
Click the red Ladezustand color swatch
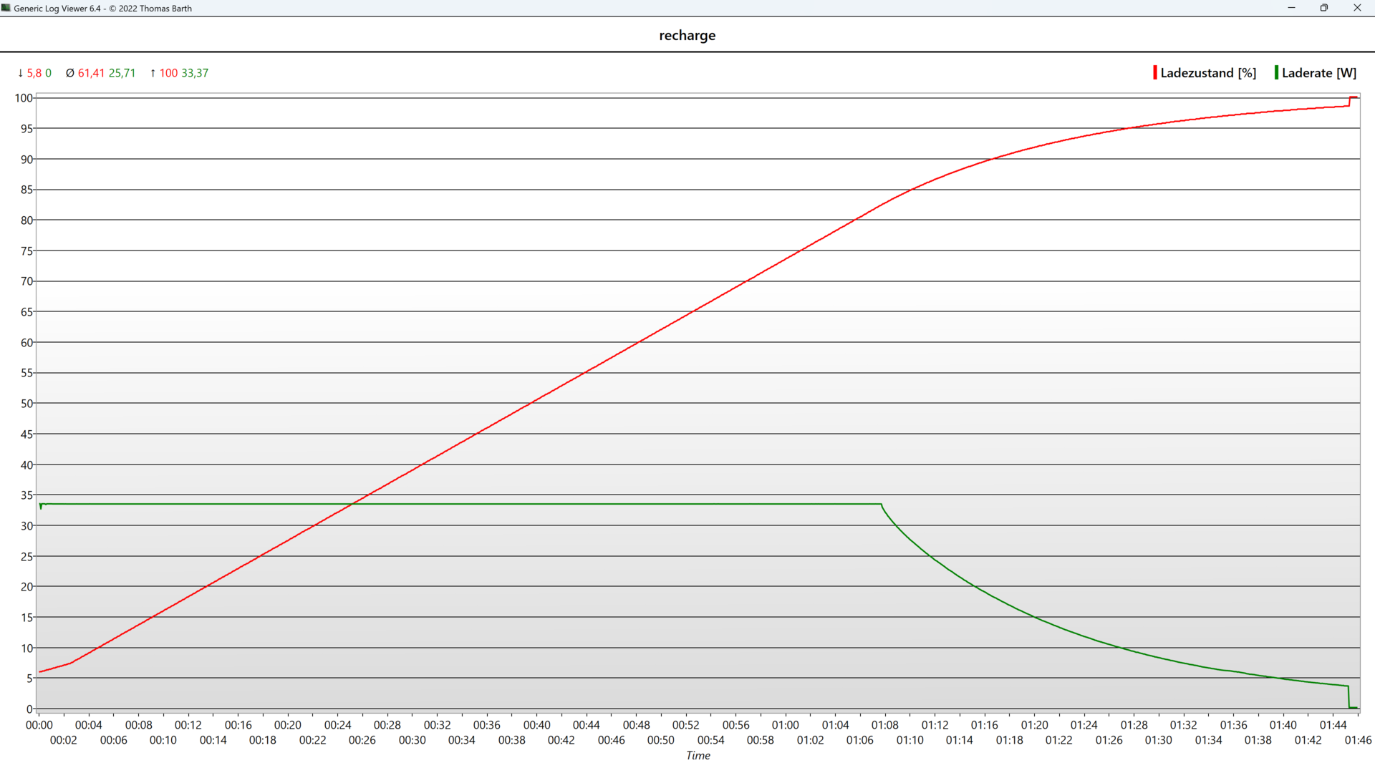tap(1154, 73)
